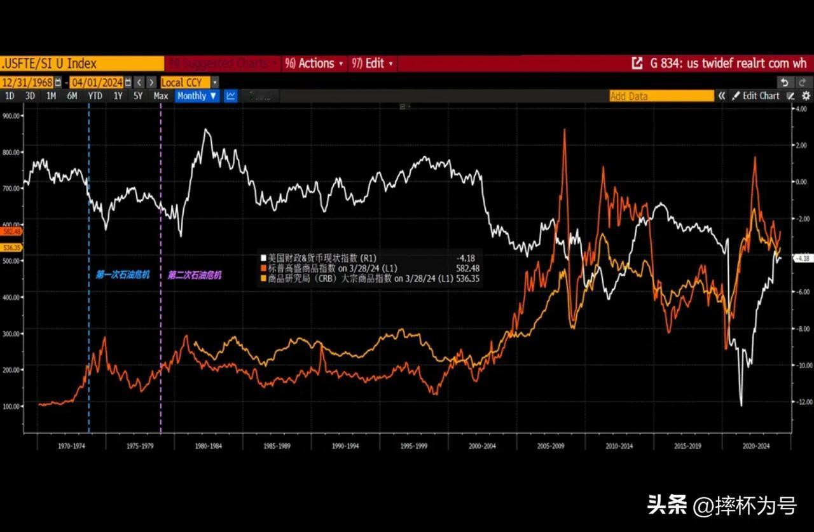Screen dimensions: 814x532
Task: Collapse panel with double chevron icon
Action: (x=722, y=96)
